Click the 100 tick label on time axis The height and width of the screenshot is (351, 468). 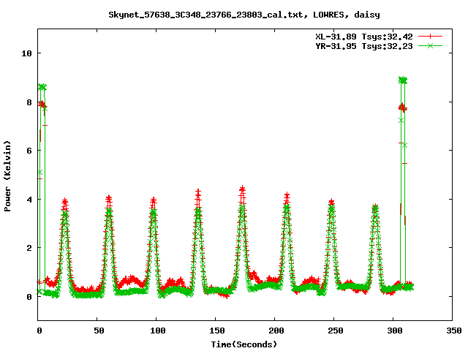tap(157, 331)
